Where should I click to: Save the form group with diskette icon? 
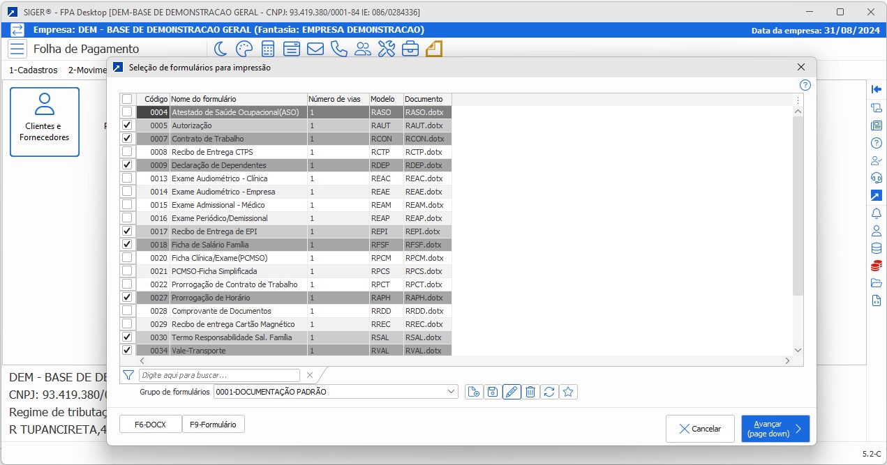point(493,392)
